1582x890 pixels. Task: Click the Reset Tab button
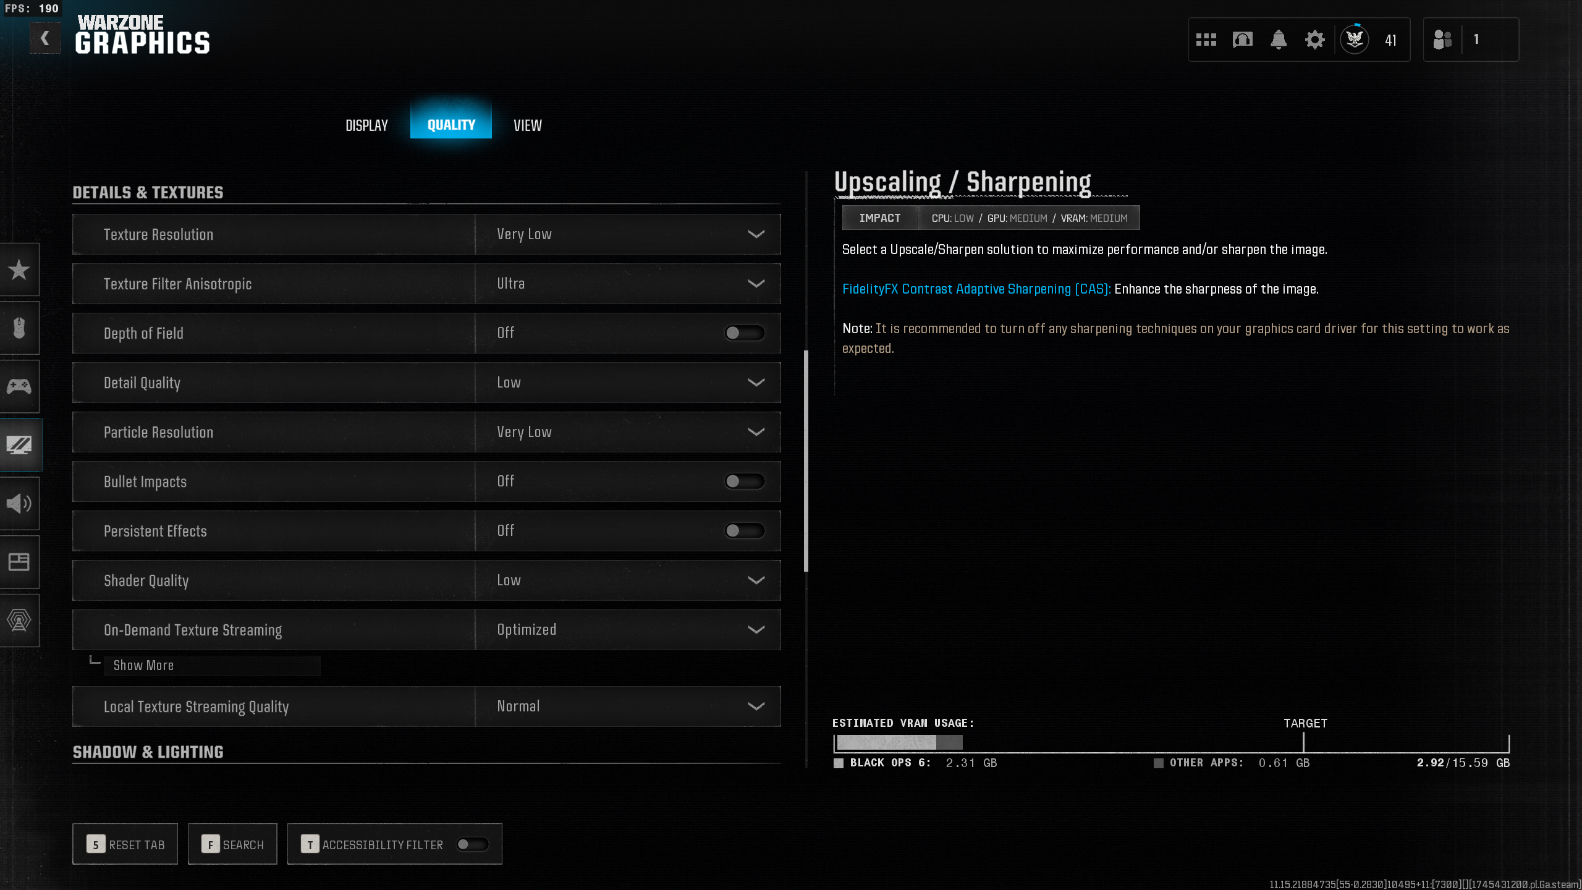click(x=125, y=844)
